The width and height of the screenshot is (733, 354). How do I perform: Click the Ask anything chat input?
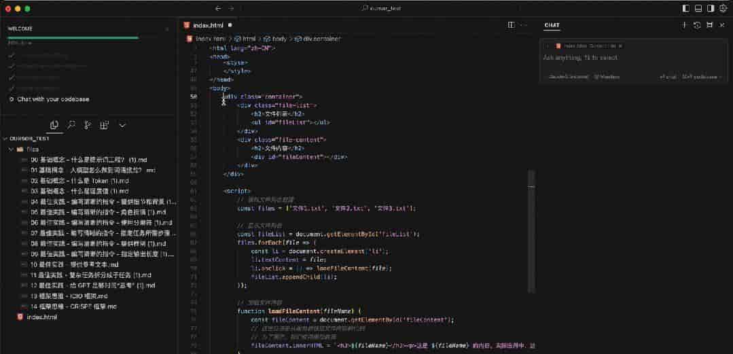click(611, 58)
